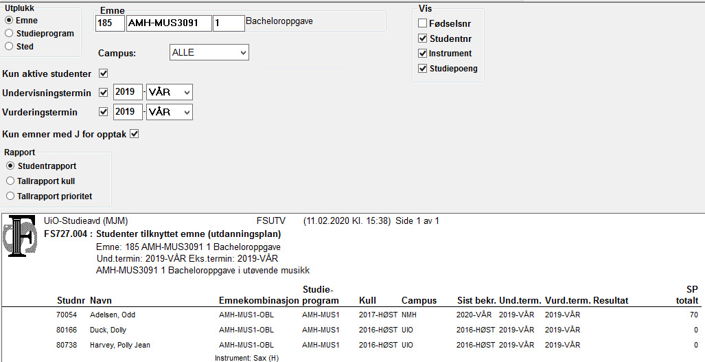Uncheck Kun emner med J for opptak

134,133
